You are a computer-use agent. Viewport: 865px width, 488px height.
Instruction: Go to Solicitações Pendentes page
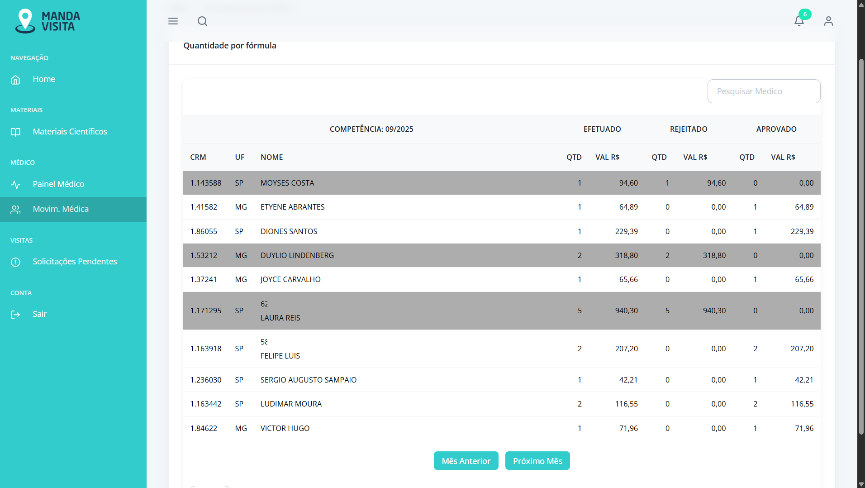coord(75,262)
